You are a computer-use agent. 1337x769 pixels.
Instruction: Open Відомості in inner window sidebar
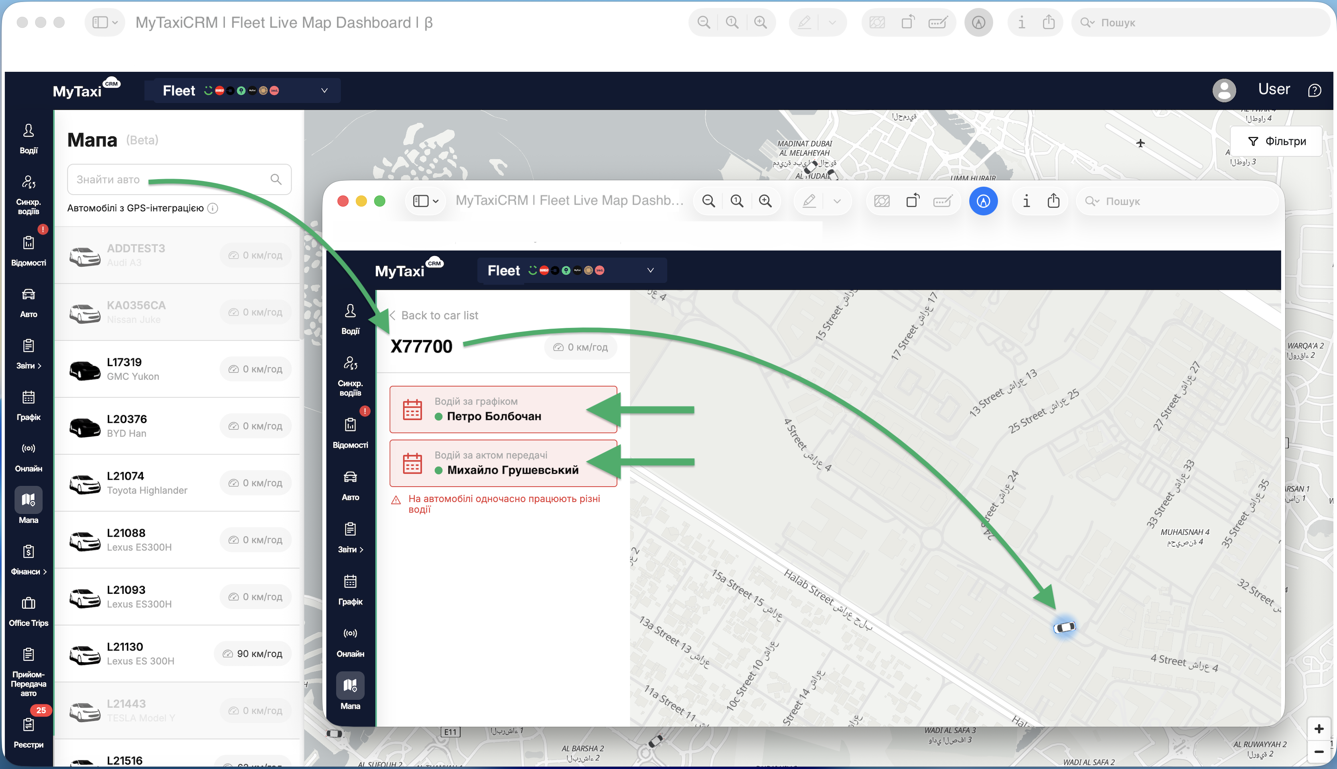coord(350,433)
